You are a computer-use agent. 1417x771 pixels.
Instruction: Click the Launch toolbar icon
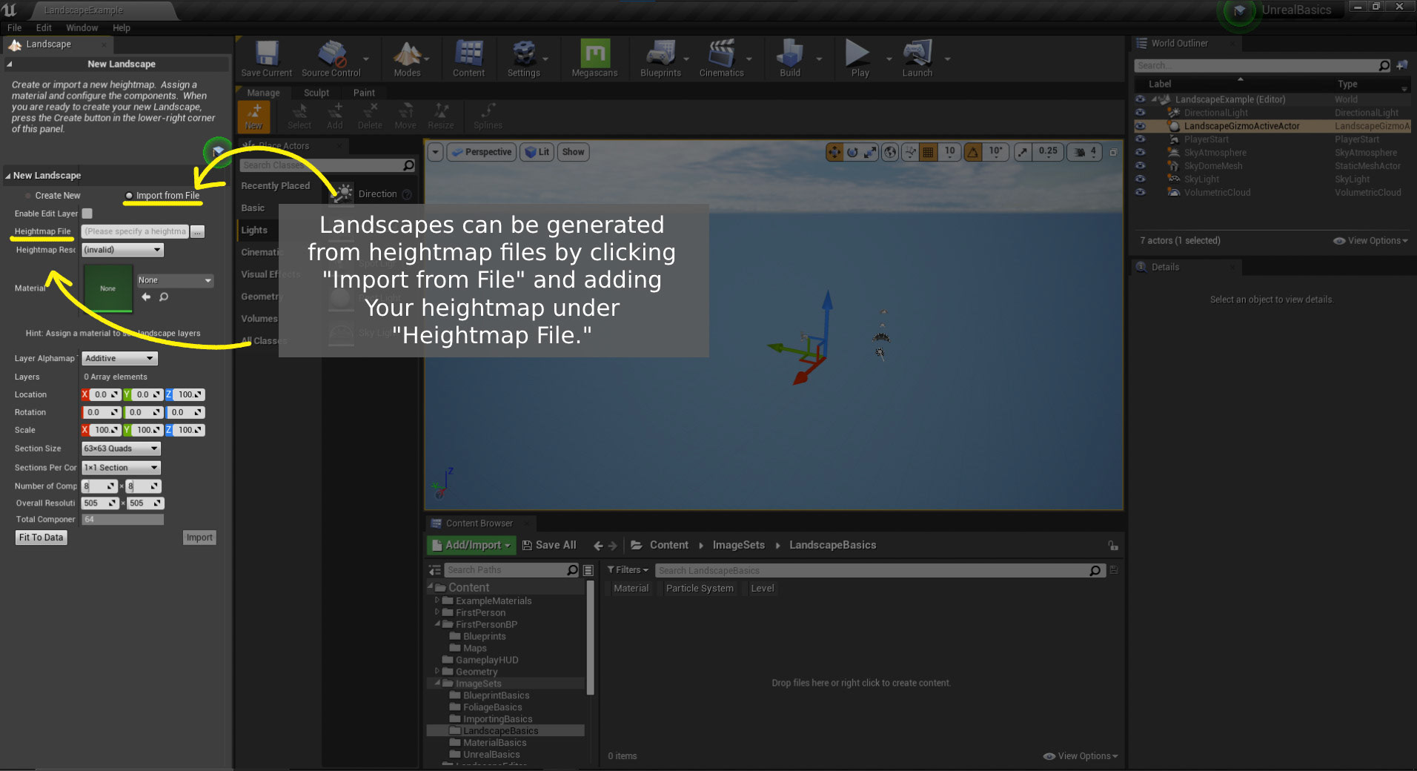click(917, 59)
